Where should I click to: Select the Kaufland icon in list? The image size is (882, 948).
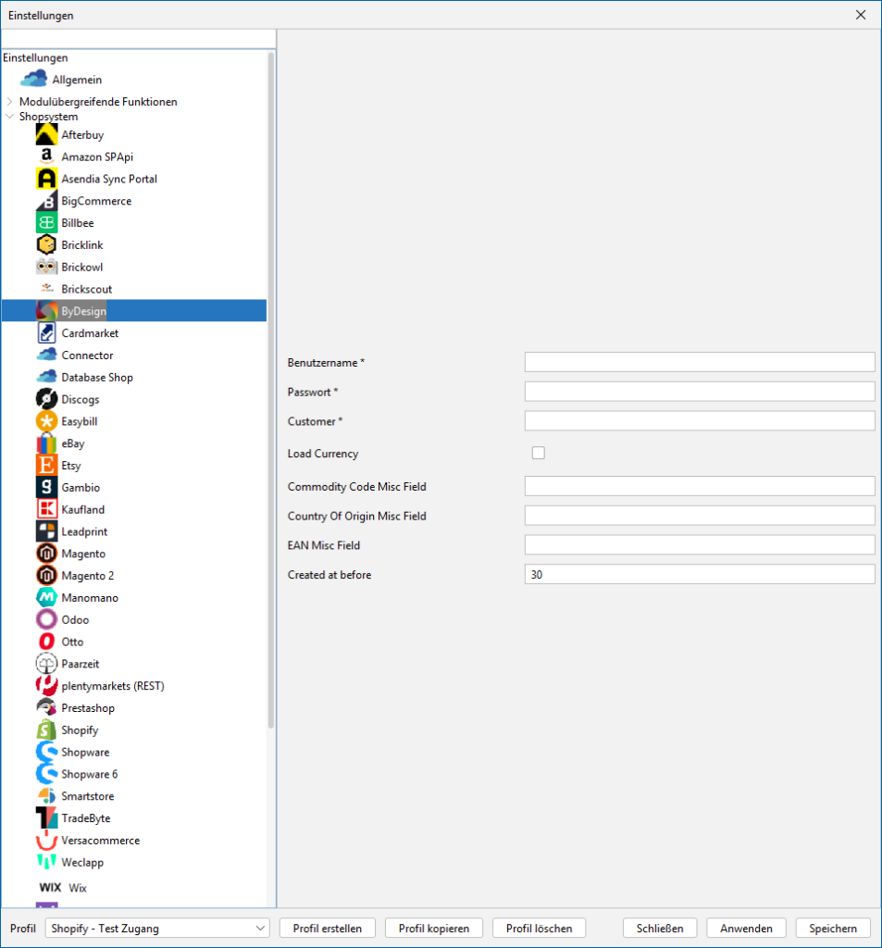[46, 510]
